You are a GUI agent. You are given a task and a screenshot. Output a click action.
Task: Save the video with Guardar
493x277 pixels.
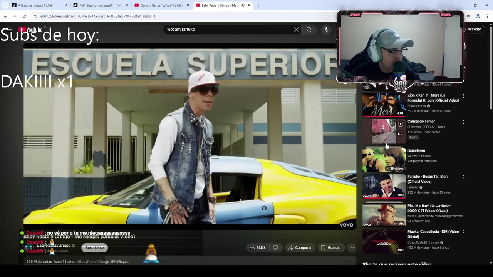pos(331,248)
